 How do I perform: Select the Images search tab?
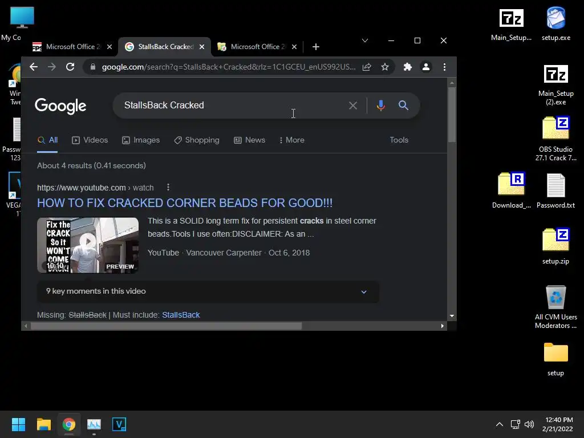tap(141, 140)
